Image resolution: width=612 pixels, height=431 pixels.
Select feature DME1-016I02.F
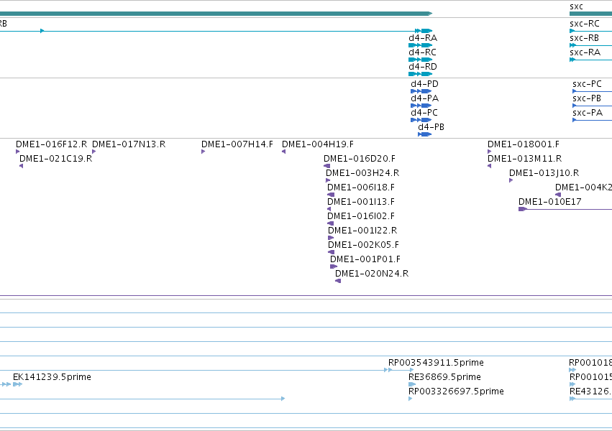click(x=361, y=216)
